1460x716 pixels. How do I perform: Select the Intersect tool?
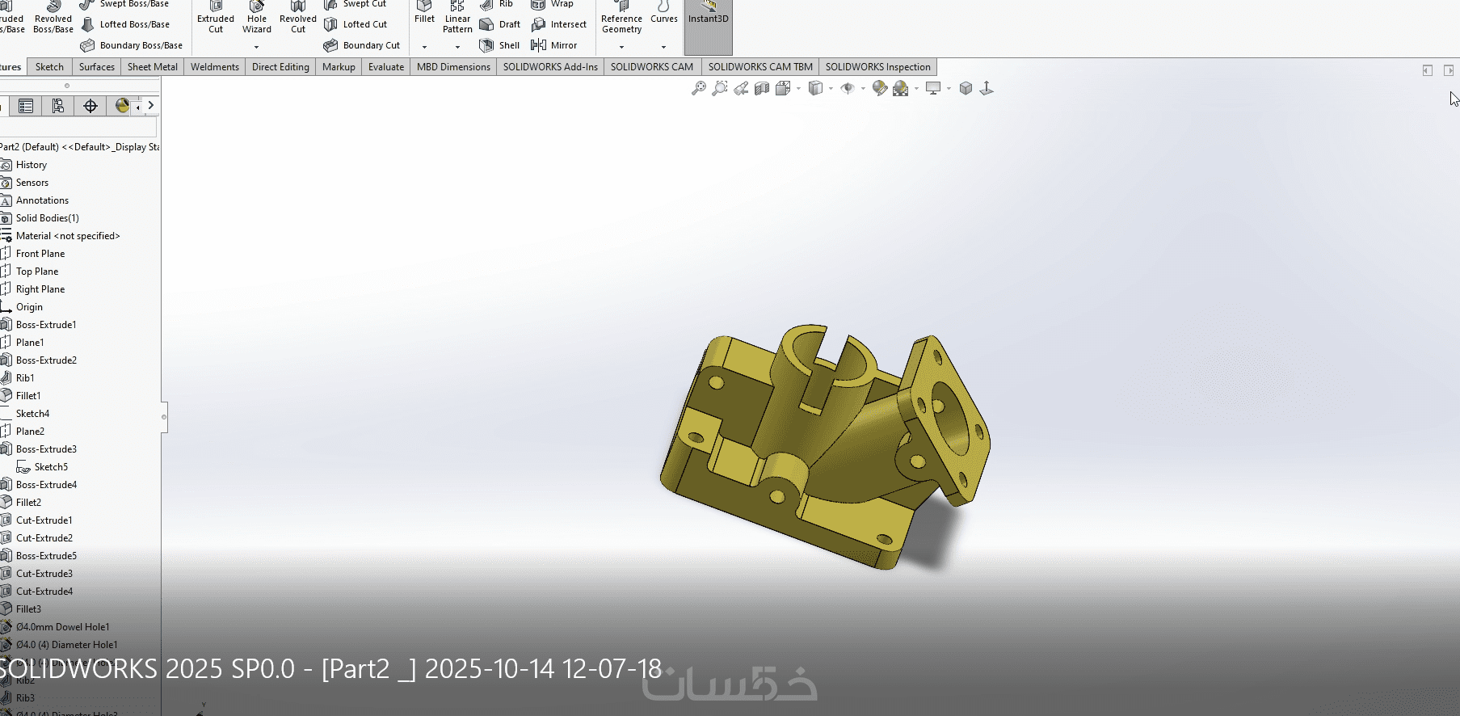[x=559, y=24]
